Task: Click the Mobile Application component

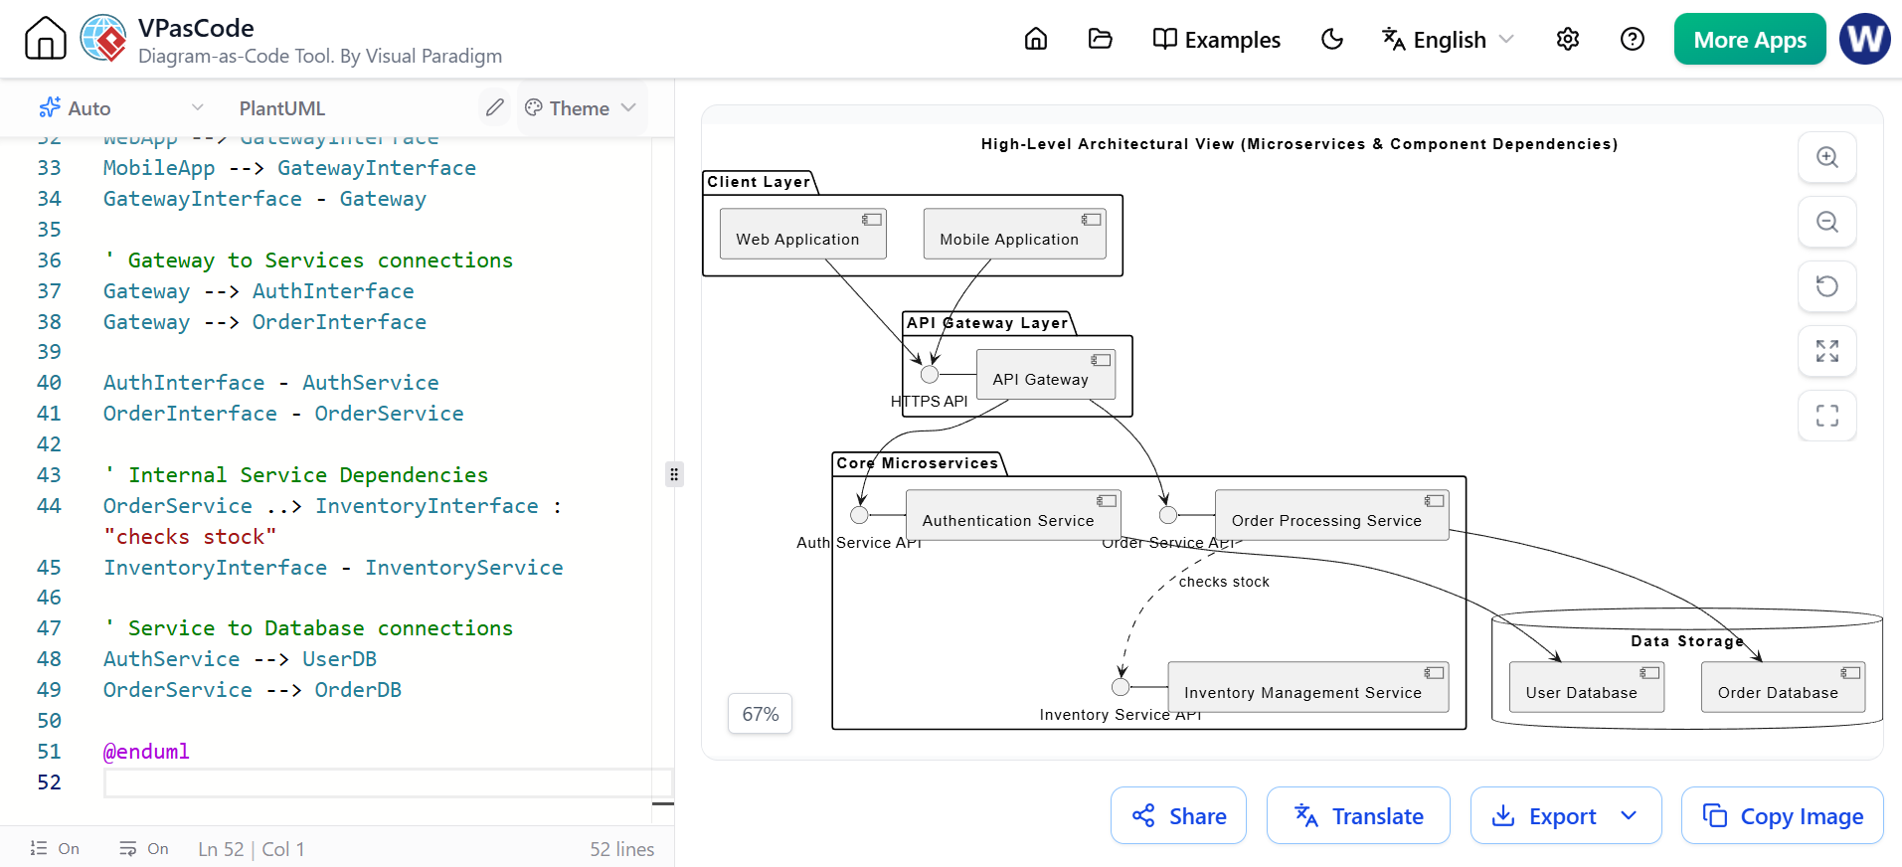Action: coord(1014,234)
